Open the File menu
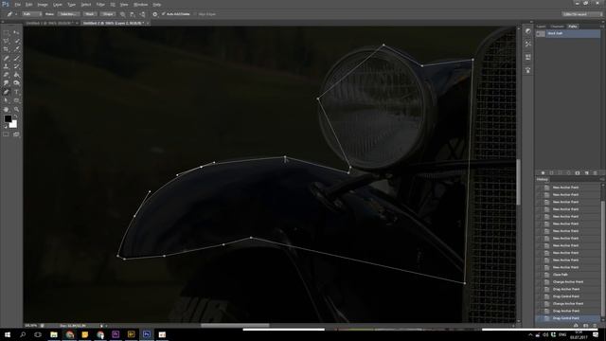This screenshot has height=341, width=606. (17, 5)
